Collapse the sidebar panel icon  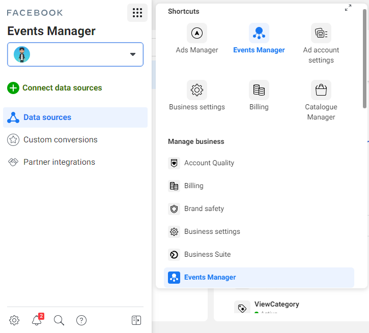click(x=136, y=320)
